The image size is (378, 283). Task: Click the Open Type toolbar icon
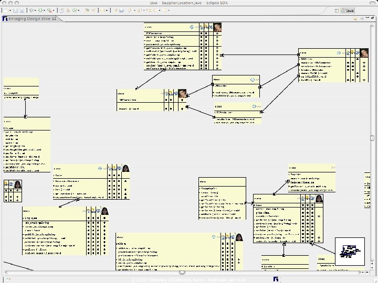(87, 10)
